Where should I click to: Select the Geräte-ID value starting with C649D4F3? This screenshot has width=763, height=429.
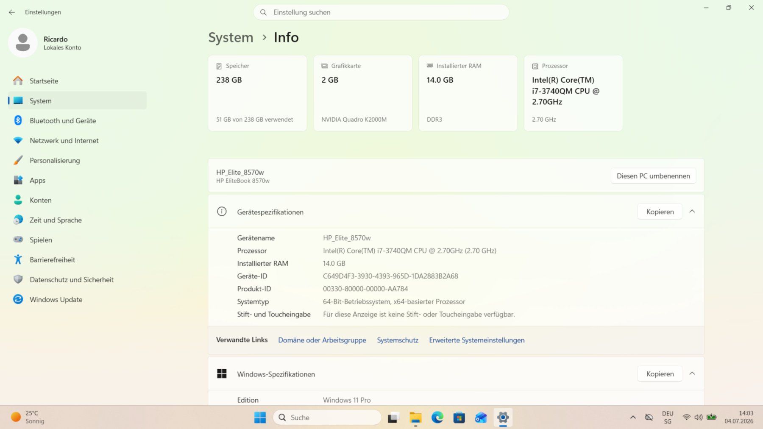point(390,276)
